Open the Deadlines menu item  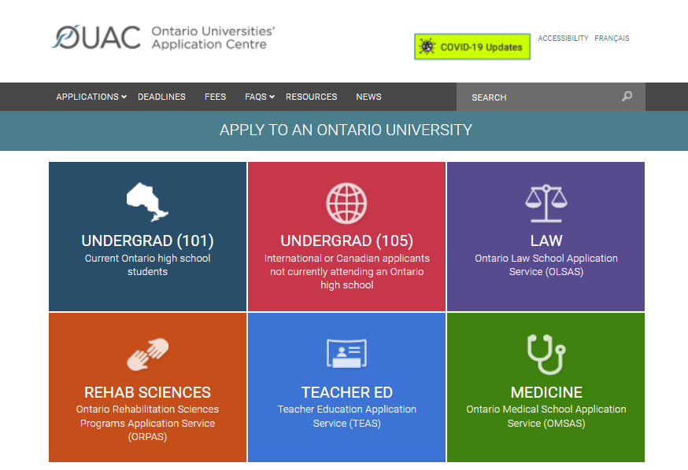(x=161, y=97)
